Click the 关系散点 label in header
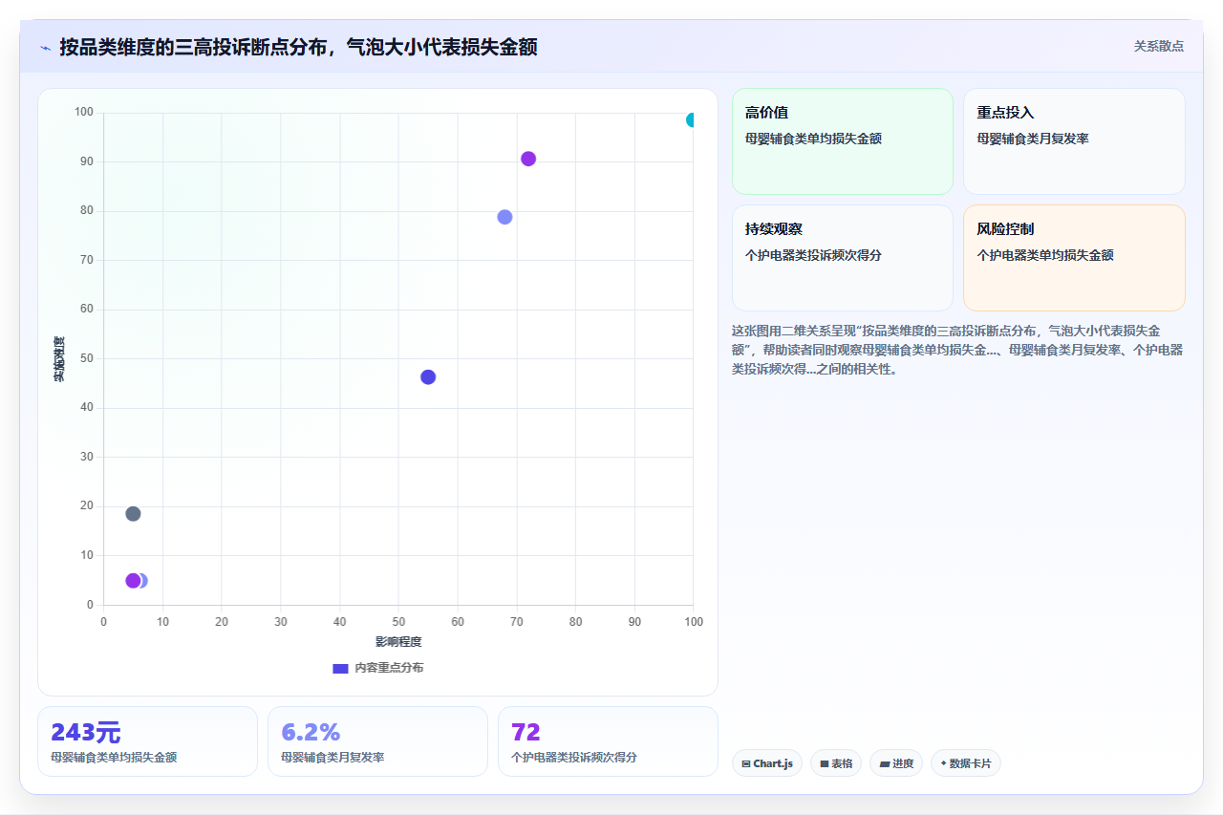 click(1158, 46)
